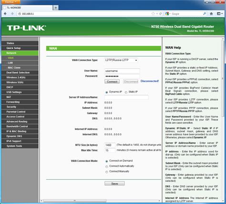Click the Connect button

click(112, 82)
